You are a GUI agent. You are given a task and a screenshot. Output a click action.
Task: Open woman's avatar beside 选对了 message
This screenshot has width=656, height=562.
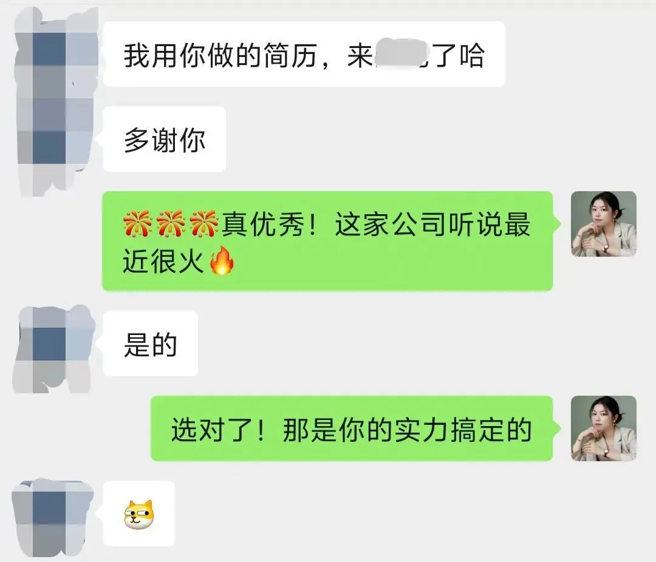tap(604, 428)
